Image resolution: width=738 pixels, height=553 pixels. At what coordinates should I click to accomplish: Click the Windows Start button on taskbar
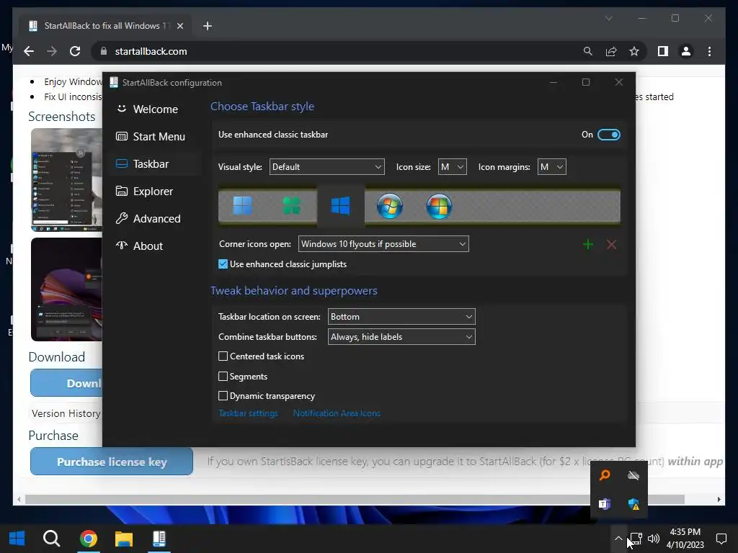[17, 539]
